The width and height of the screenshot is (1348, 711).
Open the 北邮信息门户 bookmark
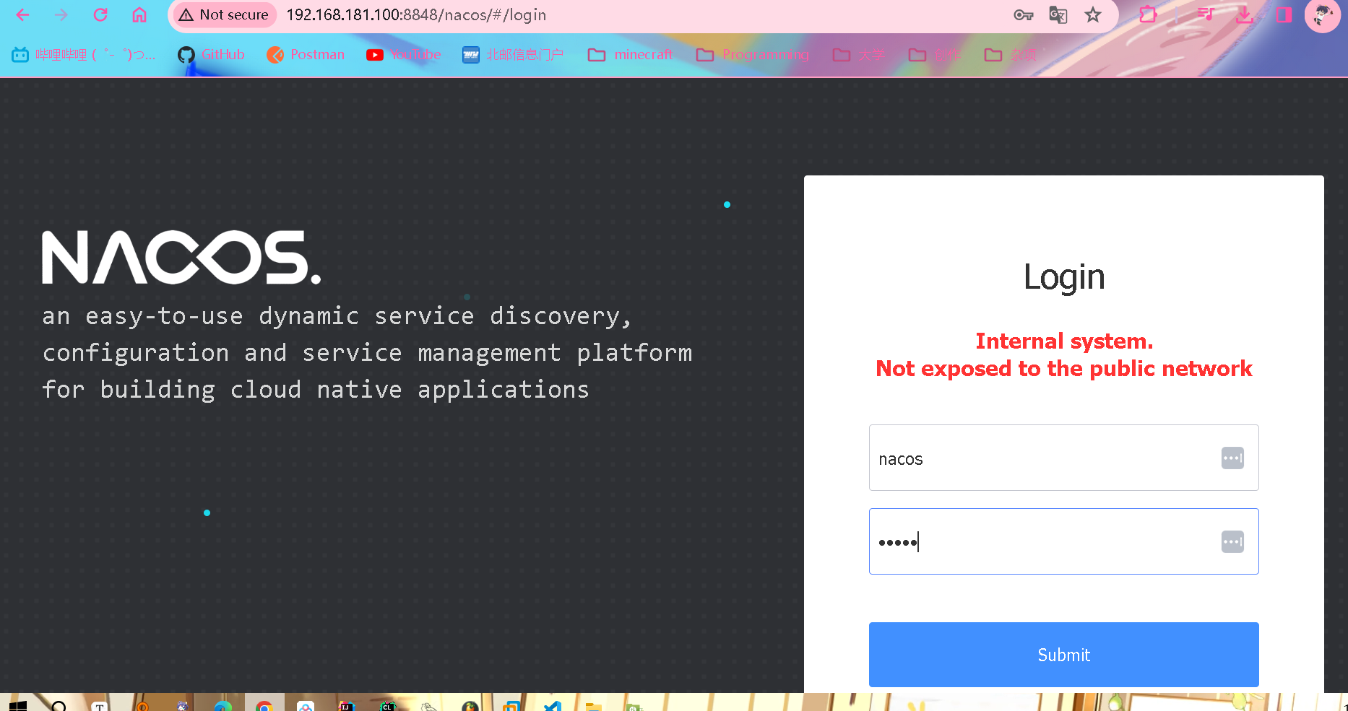tap(513, 54)
